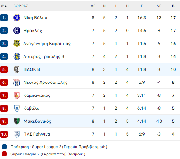
Task: Click the Μακεδονικός green shield logo
Action: (x=17, y=121)
